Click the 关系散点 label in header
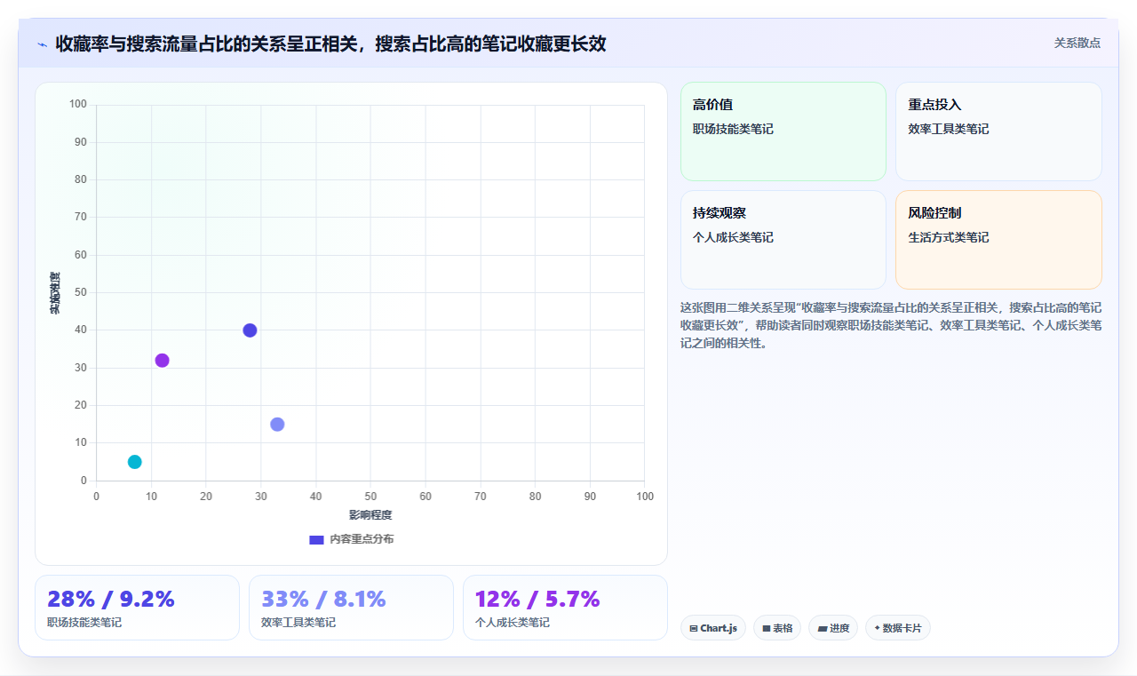 [x=1077, y=43]
